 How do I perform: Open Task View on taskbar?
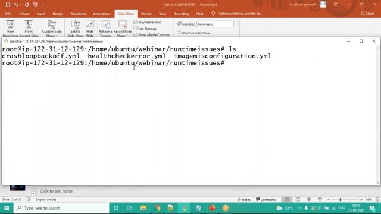pyautogui.click(x=129, y=208)
